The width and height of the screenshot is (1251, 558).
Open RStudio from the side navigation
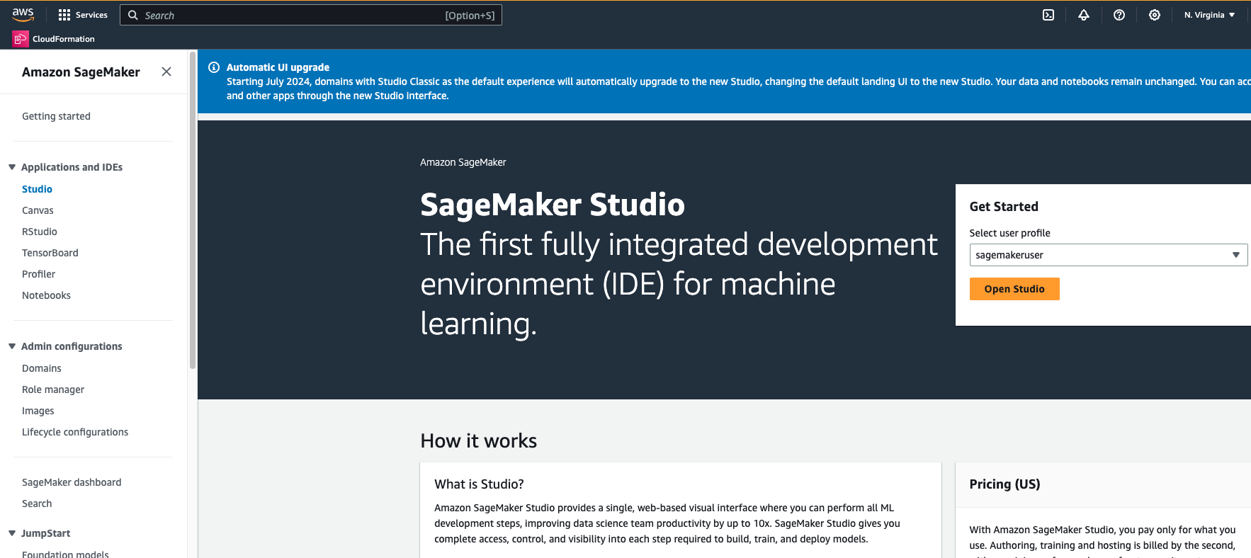40,232
